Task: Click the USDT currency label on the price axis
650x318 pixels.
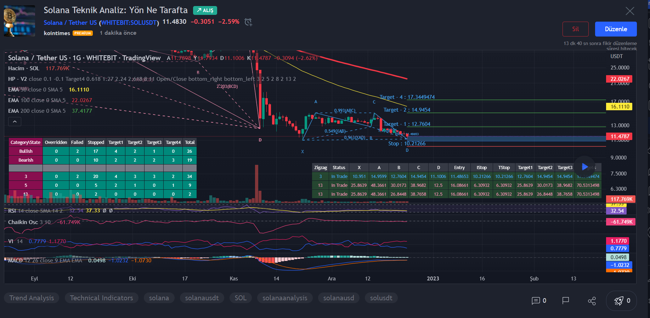Action: click(x=616, y=56)
